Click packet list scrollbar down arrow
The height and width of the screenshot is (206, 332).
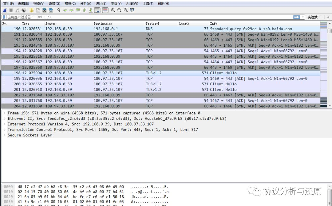[330, 106]
